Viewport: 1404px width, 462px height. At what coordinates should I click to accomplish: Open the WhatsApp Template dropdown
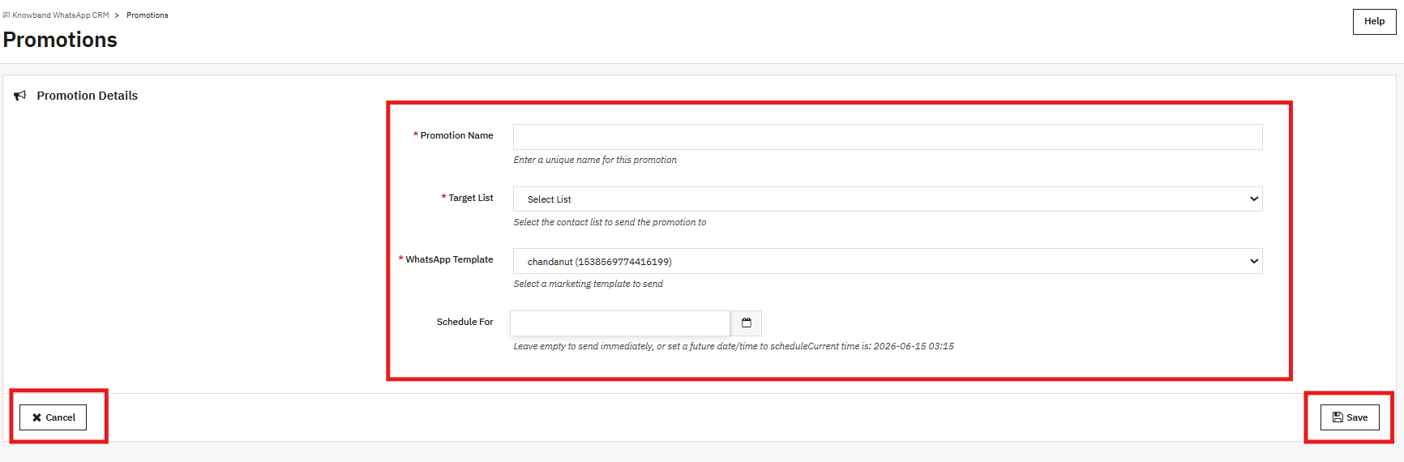coord(888,261)
